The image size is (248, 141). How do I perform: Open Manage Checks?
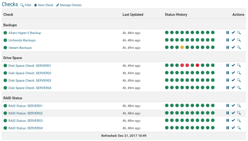click(69, 5)
